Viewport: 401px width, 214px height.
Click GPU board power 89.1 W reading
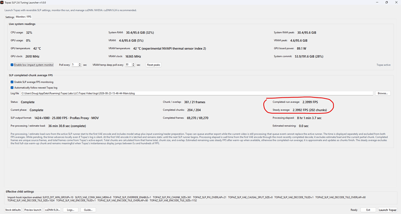coord(301,48)
